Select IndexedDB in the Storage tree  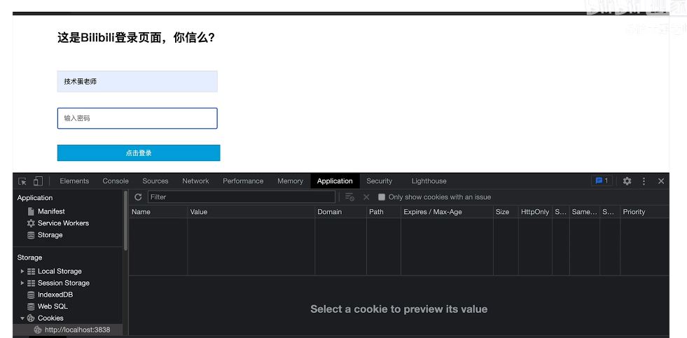[55, 295]
